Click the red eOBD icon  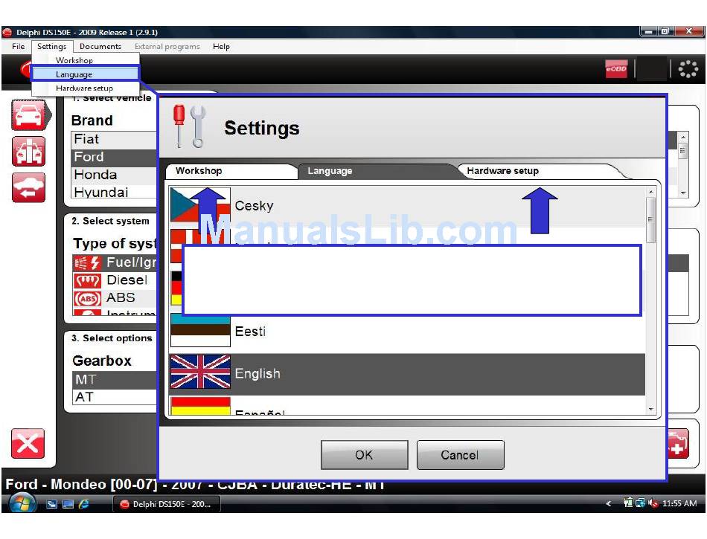(616, 69)
